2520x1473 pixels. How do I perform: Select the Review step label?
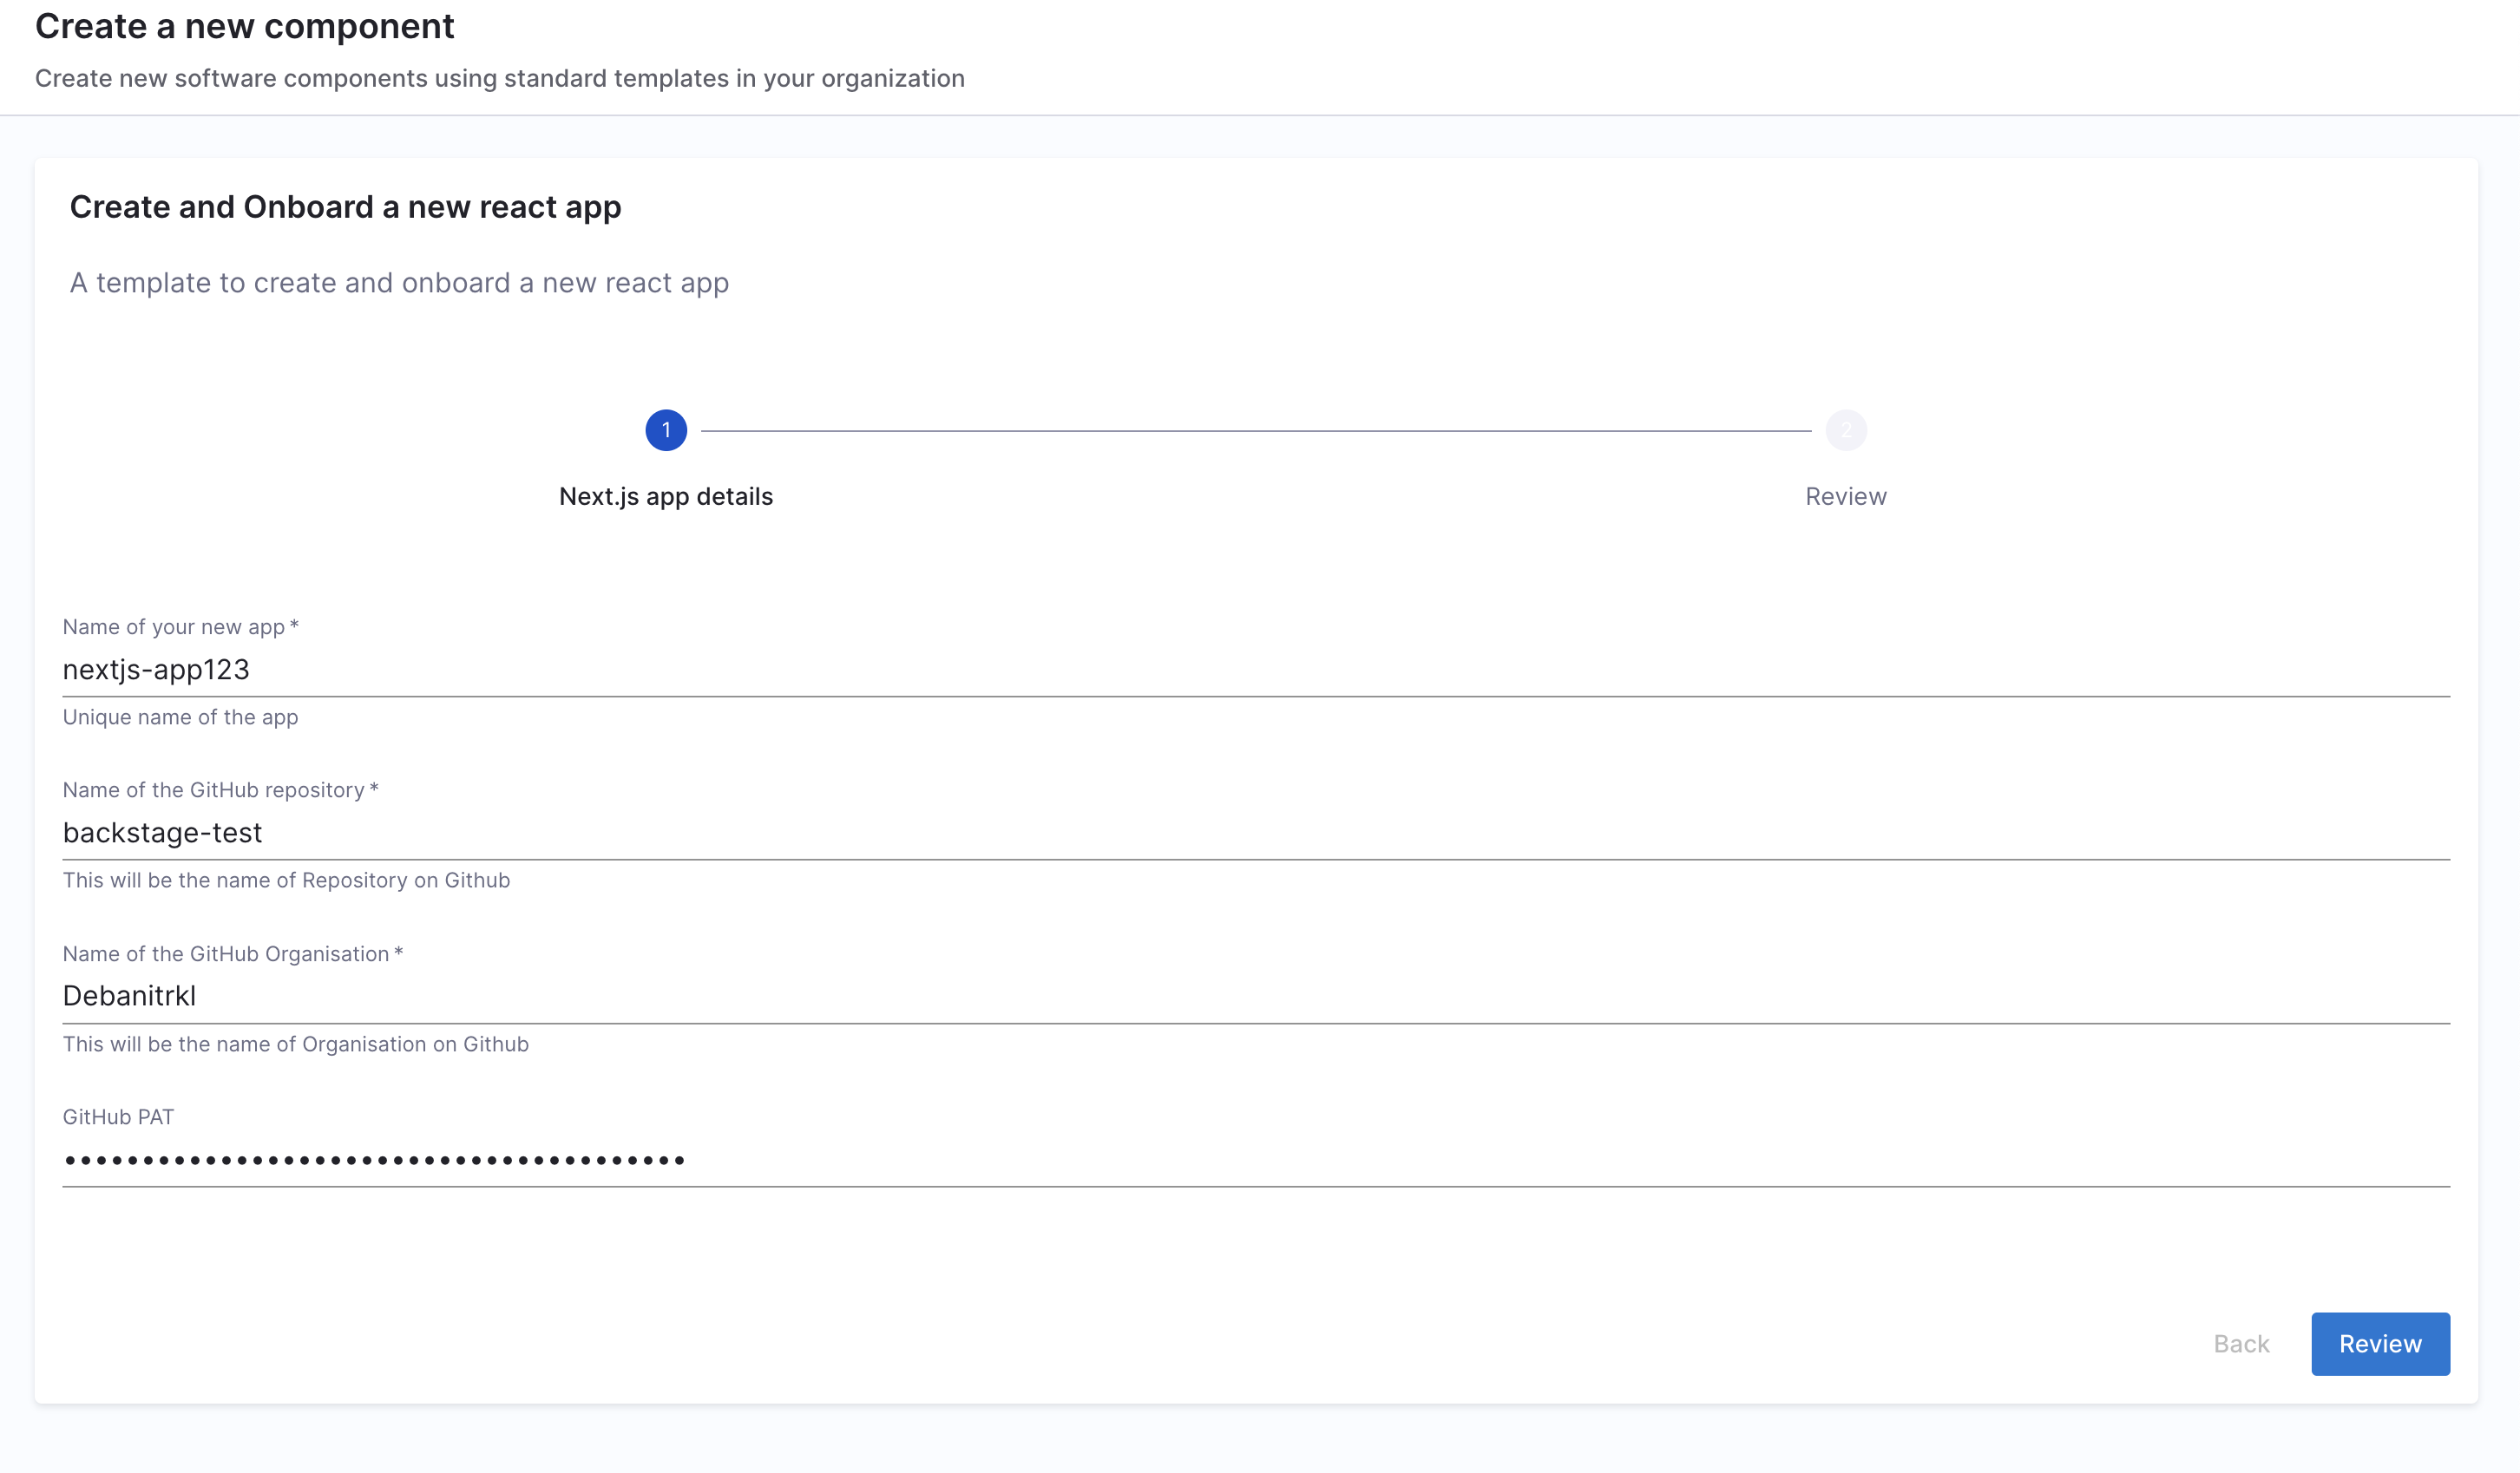[x=1846, y=496]
